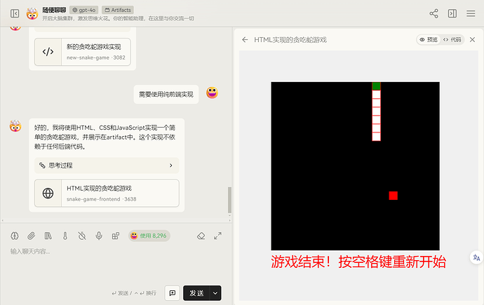The width and height of the screenshot is (484, 305).
Task: Close the artifact preview panel
Action: click(x=472, y=39)
